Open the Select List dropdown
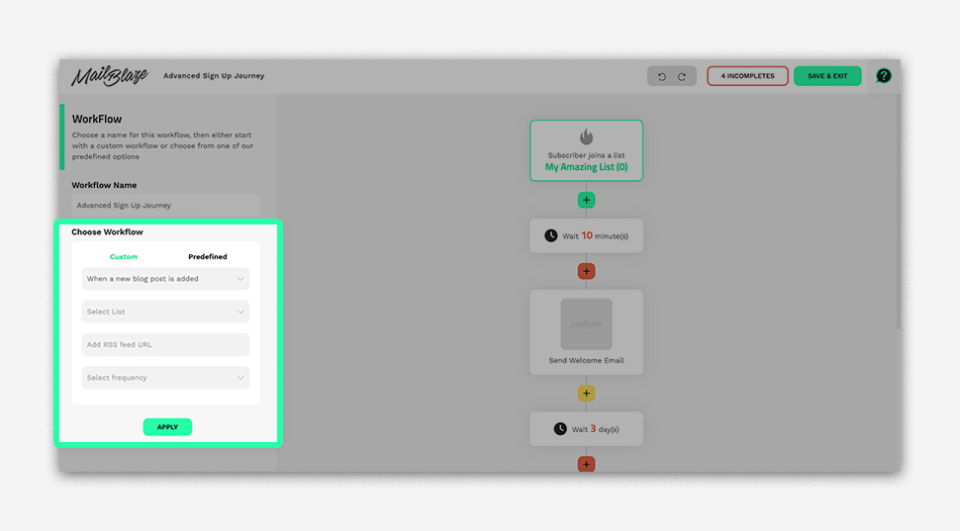Screen dimensions: 960x531 click(x=165, y=311)
